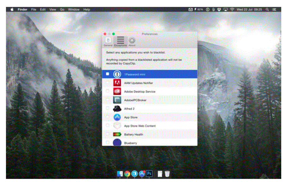
Task: Open the View menu
Action: pos(53,9)
